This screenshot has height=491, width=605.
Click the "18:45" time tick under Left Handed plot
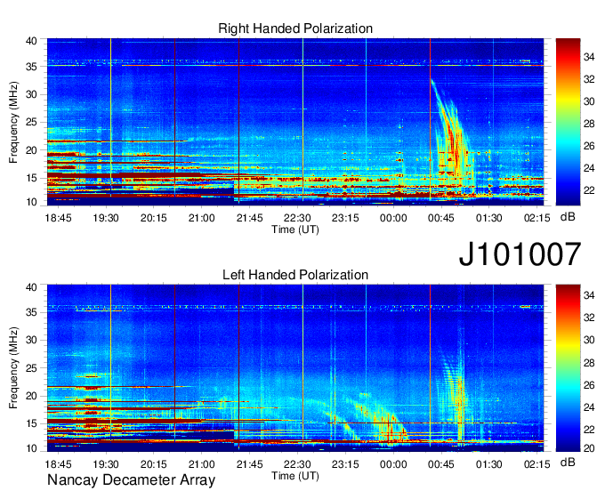58,464
